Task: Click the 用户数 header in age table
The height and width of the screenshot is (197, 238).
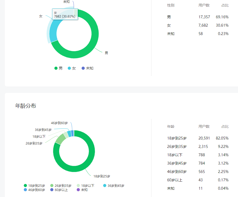Action: [x=204, y=126]
